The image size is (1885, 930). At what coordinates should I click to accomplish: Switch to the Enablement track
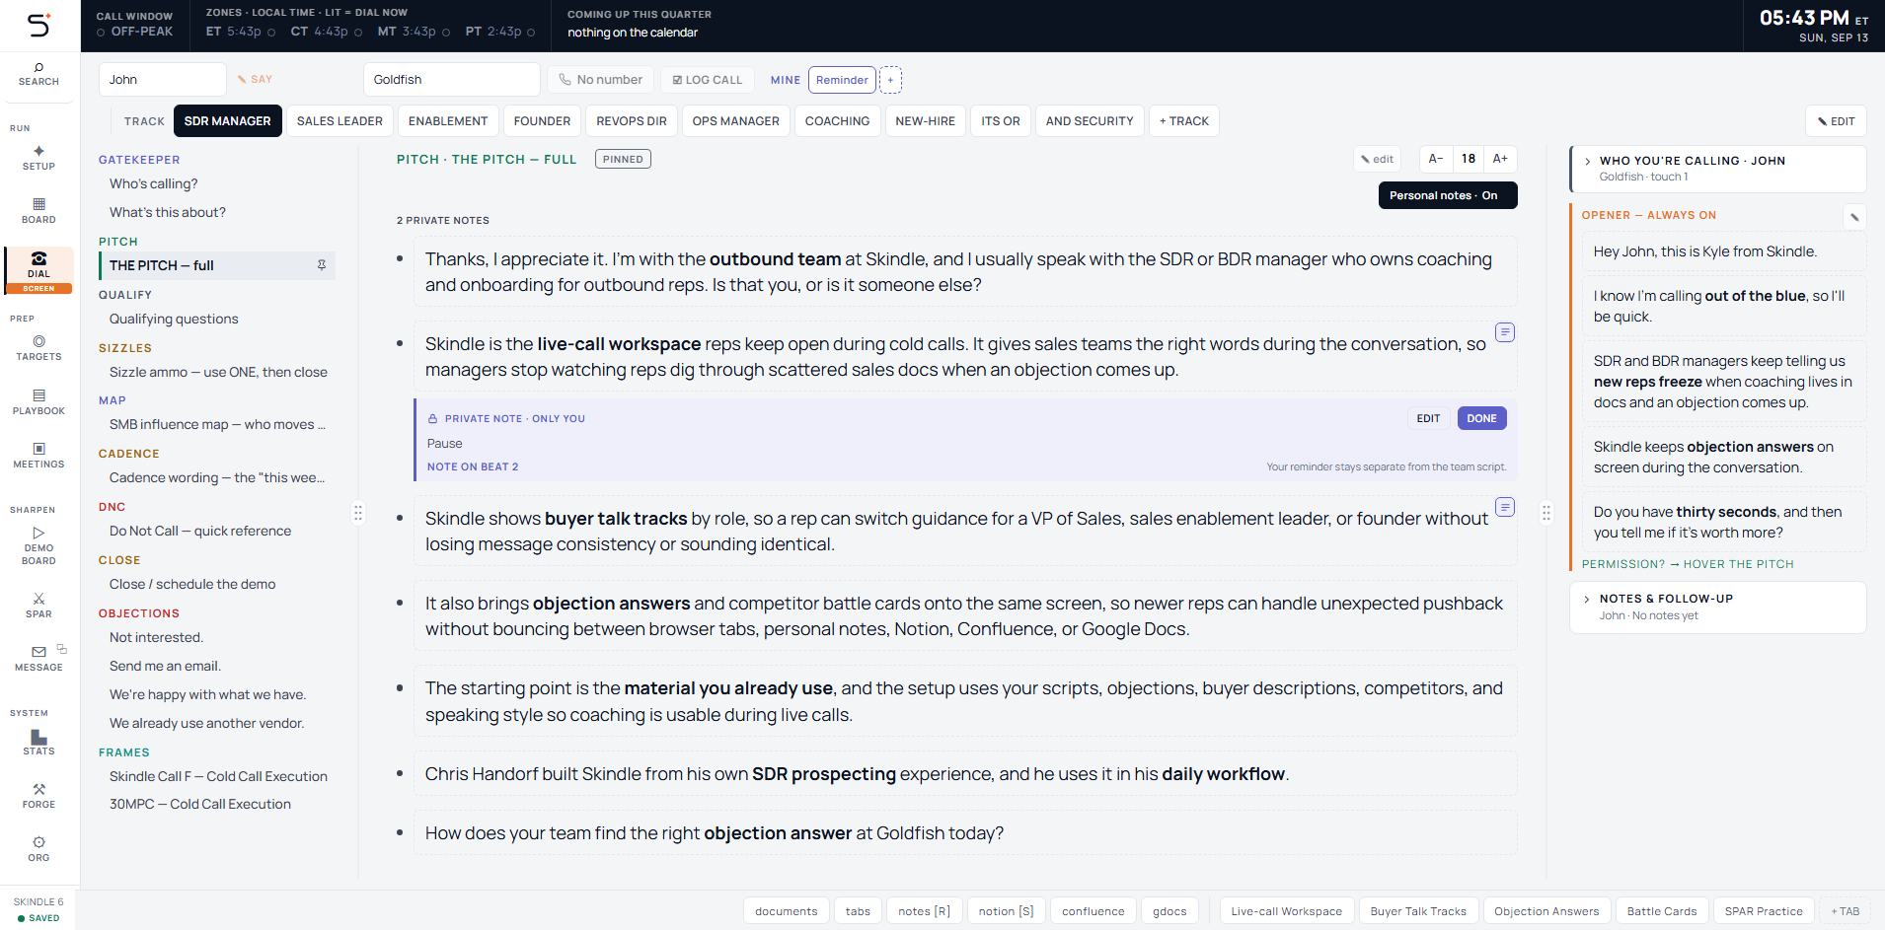pos(448,121)
